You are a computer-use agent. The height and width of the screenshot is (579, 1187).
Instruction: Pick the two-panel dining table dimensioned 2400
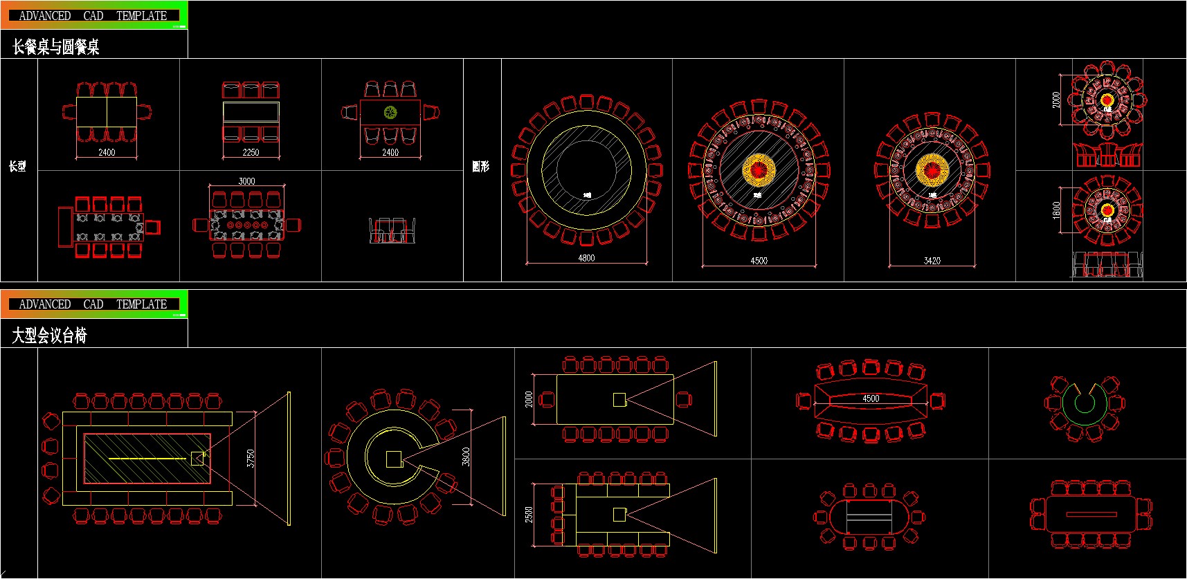point(107,113)
